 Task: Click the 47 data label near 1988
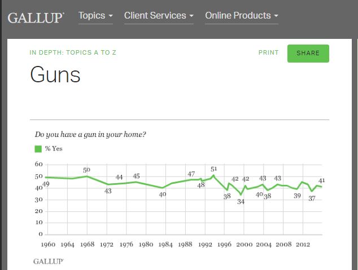pos(191,174)
